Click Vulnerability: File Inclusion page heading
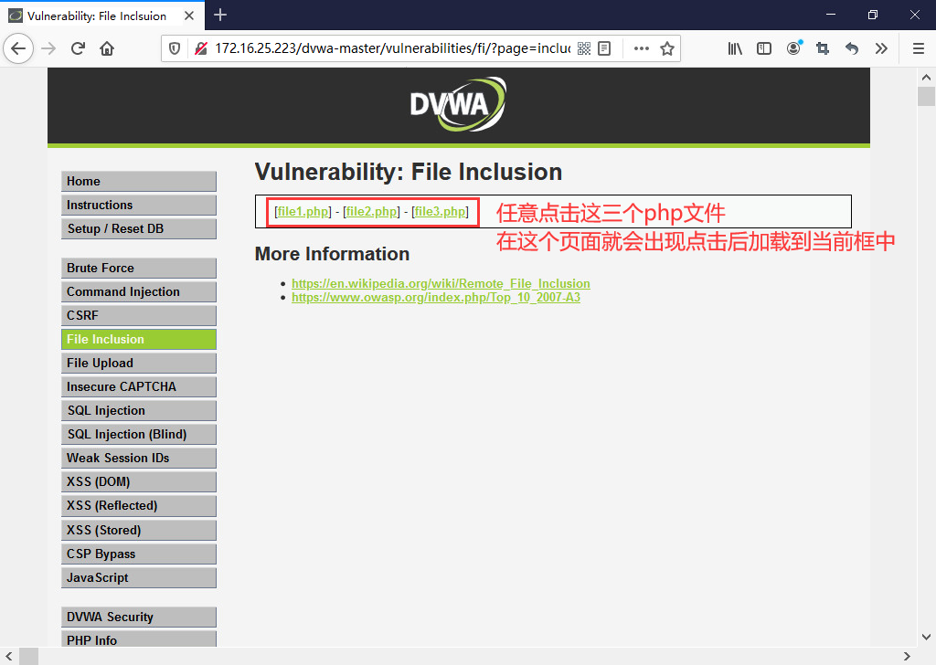The height and width of the screenshot is (665, 936). [409, 173]
